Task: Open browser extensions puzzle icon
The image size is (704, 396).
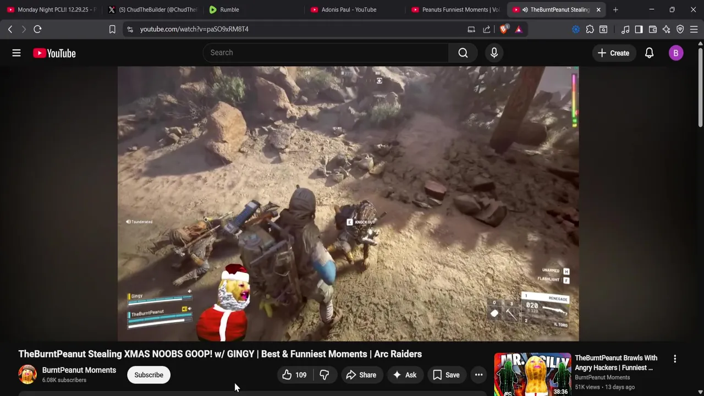Action: (x=590, y=29)
